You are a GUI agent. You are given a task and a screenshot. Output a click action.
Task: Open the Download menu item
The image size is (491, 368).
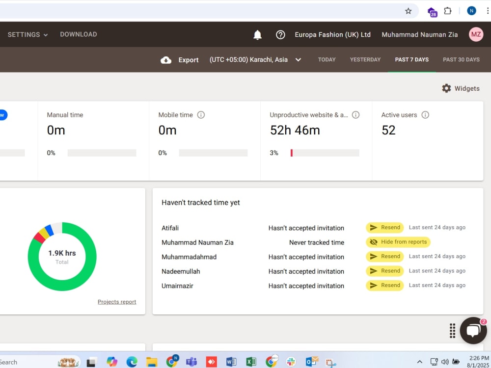click(x=79, y=34)
